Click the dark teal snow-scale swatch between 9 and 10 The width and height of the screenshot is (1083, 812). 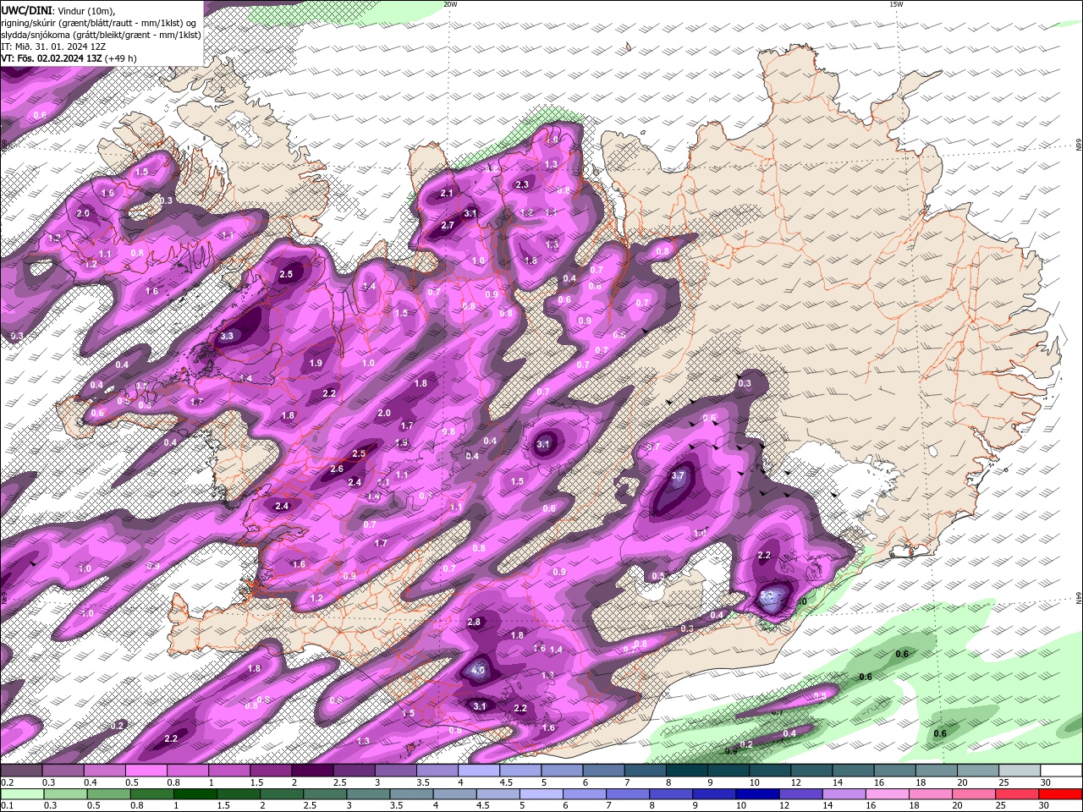tap(728, 771)
